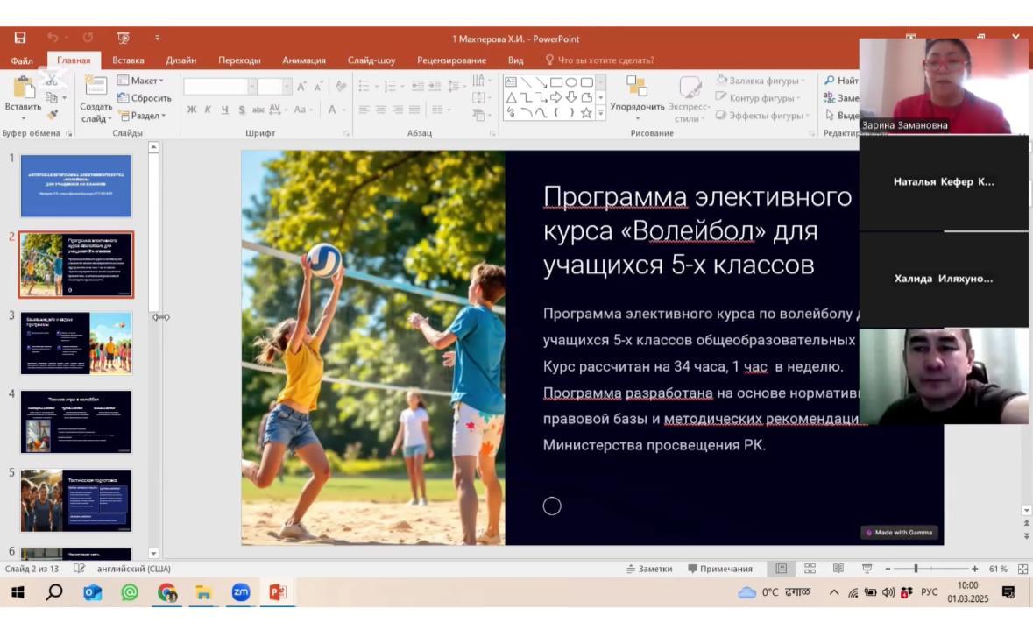Toggle bold (Ж) formatting
Screen dimensions: 1033x644
click(192, 110)
